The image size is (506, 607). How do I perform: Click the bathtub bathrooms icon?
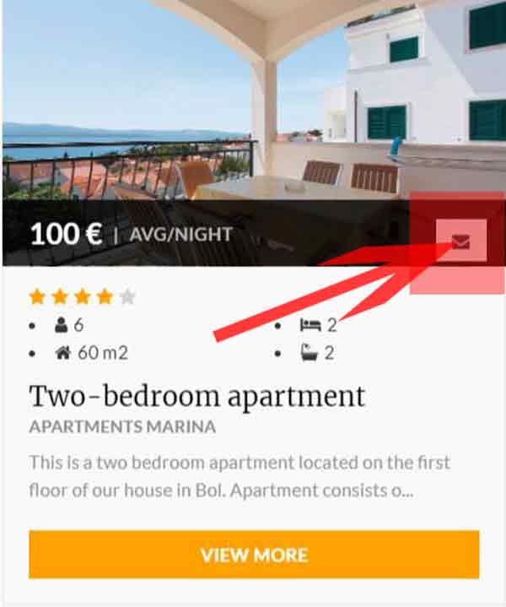coord(310,352)
